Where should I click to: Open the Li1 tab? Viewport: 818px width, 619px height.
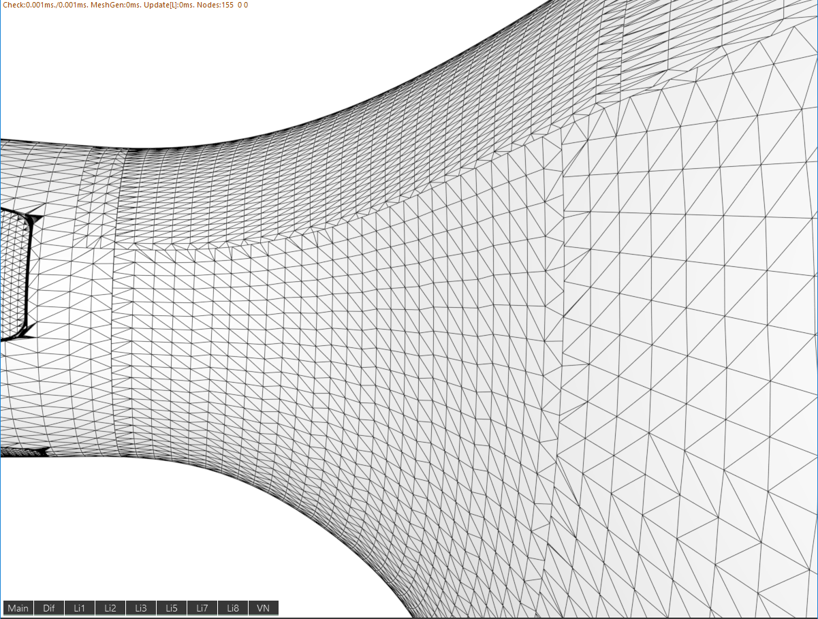(x=80, y=608)
